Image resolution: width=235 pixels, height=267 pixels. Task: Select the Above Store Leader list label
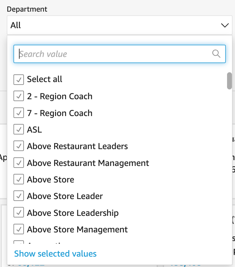pyautogui.click(x=65, y=196)
